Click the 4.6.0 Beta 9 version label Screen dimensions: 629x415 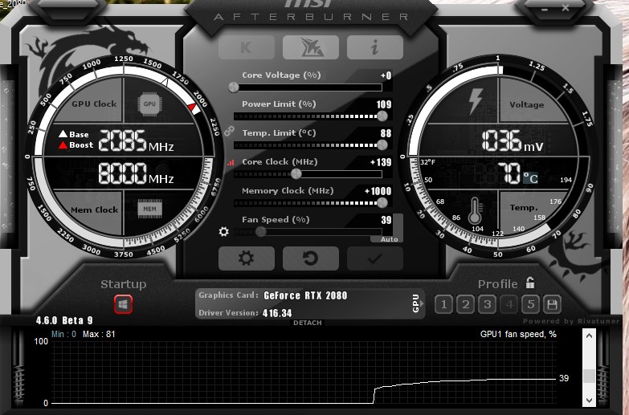coord(64,320)
